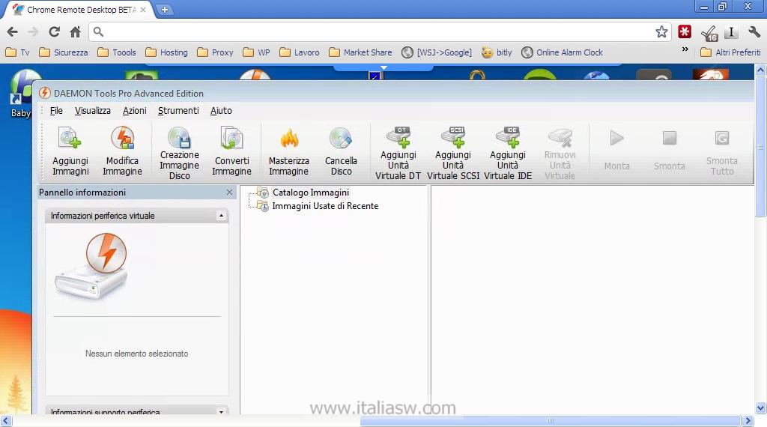The width and height of the screenshot is (767, 427).
Task: Open the WP bookmarks folder
Action: [x=256, y=52]
